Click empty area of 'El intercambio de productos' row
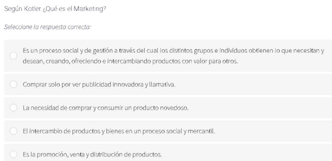The image size is (332, 161). pyautogui.click(x=273, y=131)
